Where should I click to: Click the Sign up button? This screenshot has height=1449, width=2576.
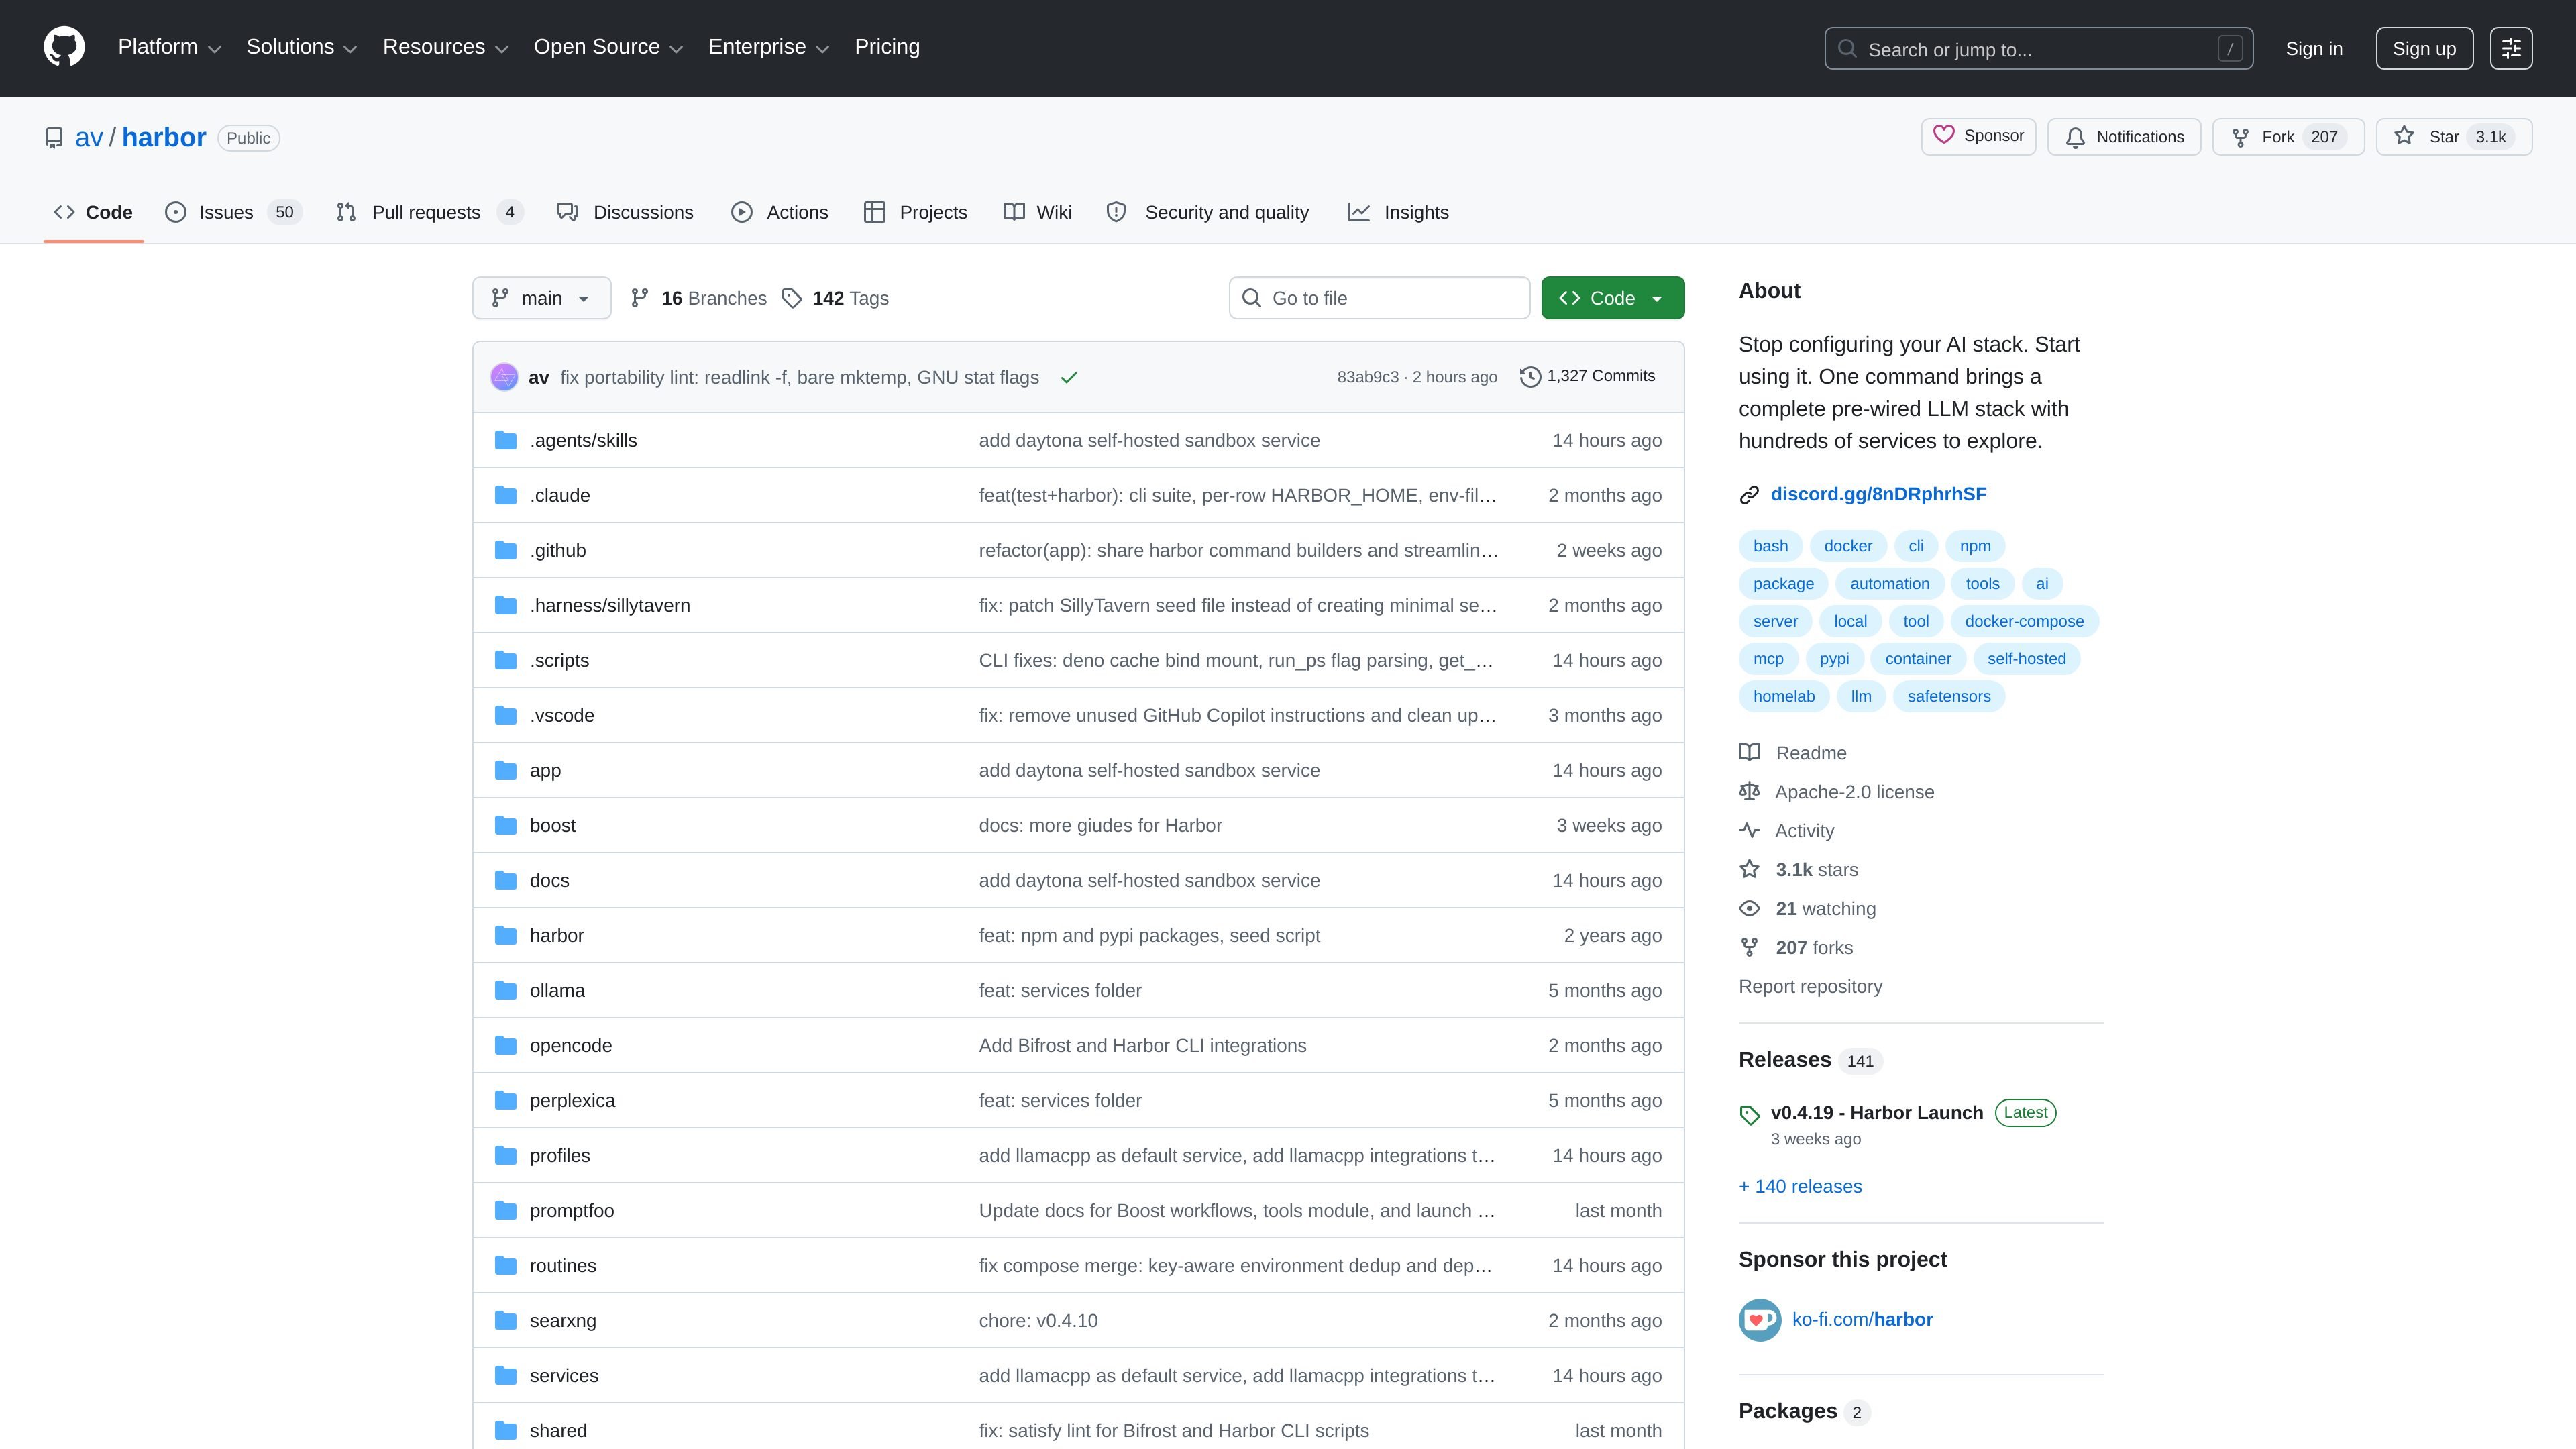pos(2424,48)
